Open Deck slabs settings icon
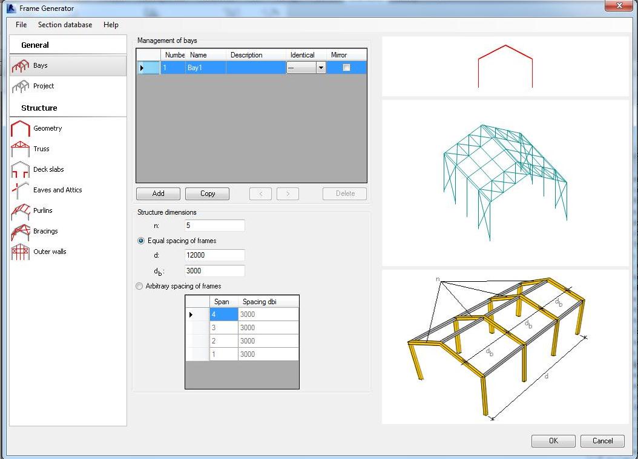Viewport: 638px width, 459px height. click(x=21, y=170)
